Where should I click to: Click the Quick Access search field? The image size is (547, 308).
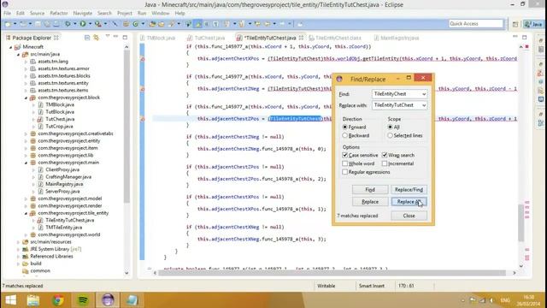coord(475,24)
